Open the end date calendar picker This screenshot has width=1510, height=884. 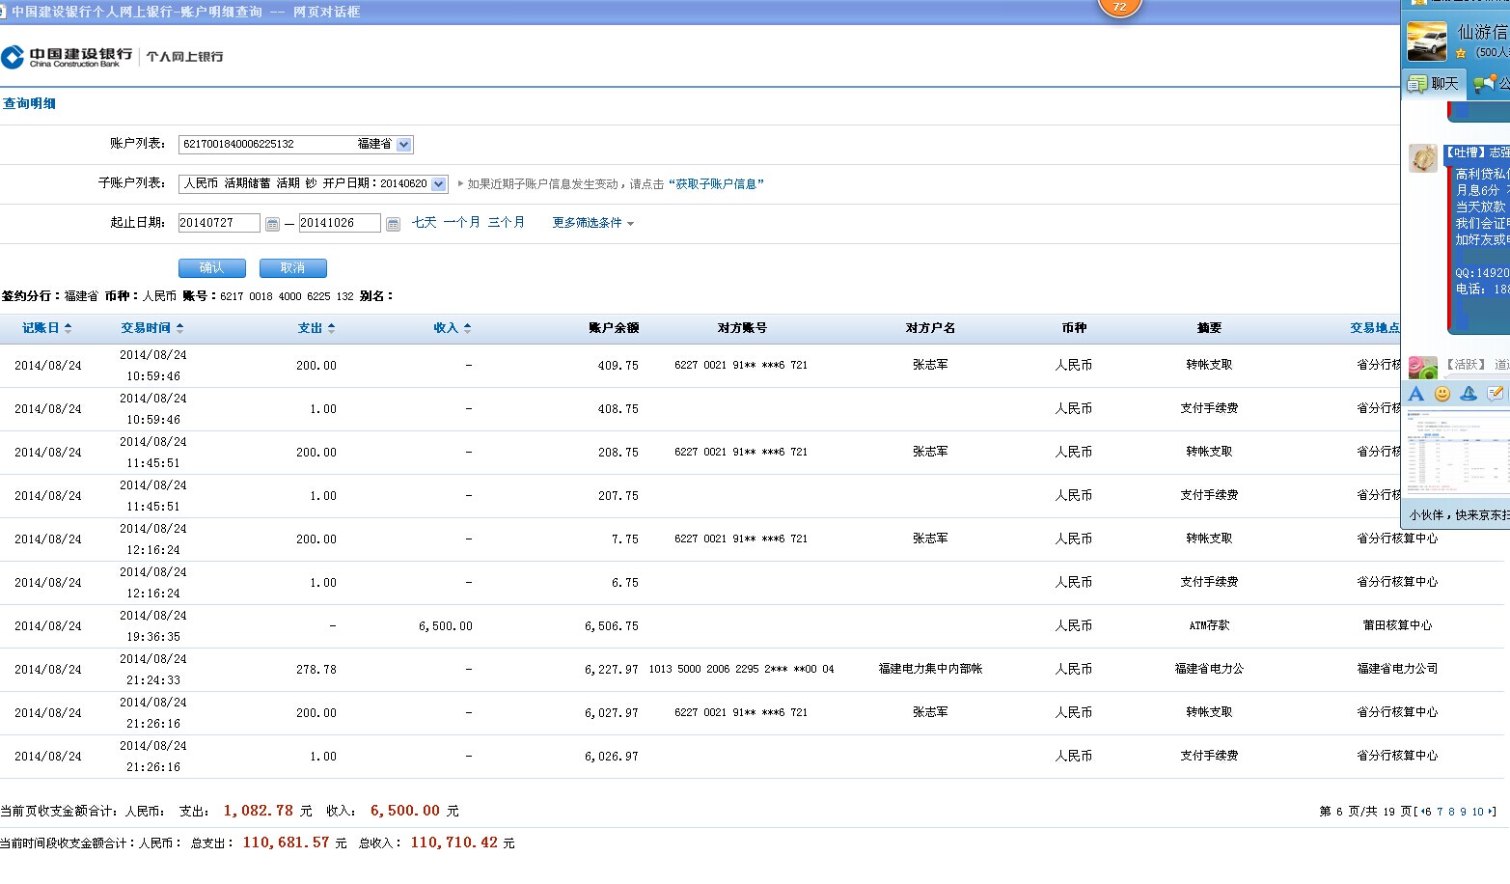[393, 224]
